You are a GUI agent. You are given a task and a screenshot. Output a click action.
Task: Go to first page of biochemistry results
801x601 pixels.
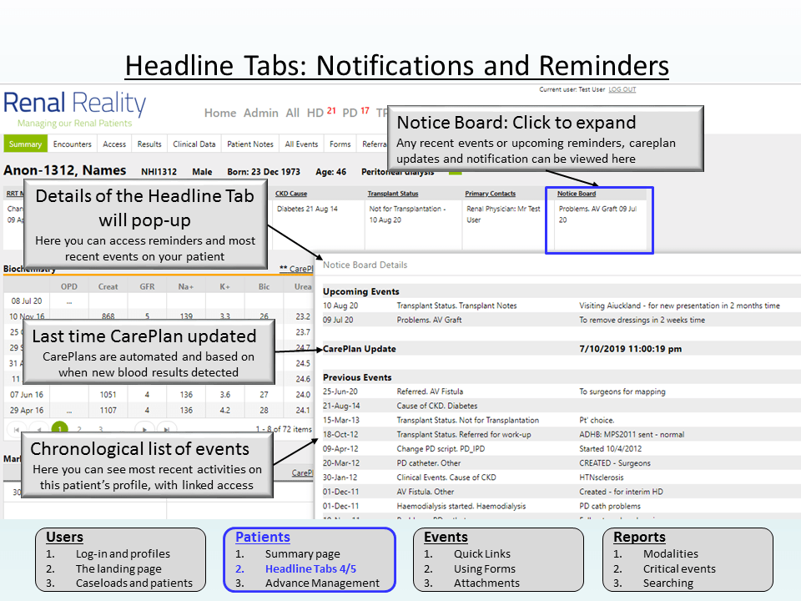click(17, 429)
